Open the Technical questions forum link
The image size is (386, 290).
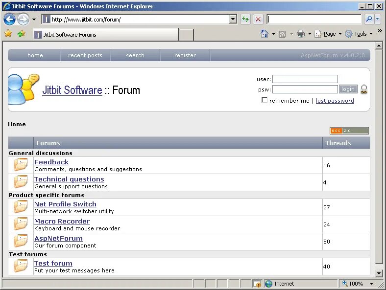pos(69,179)
